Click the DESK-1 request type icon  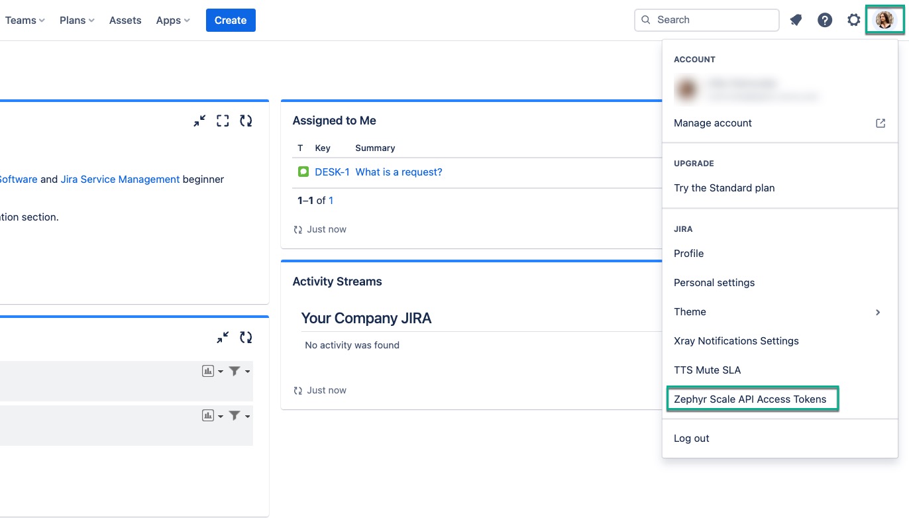click(303, 172)
